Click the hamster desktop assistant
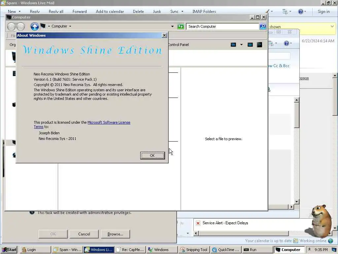 coord(321,221)
